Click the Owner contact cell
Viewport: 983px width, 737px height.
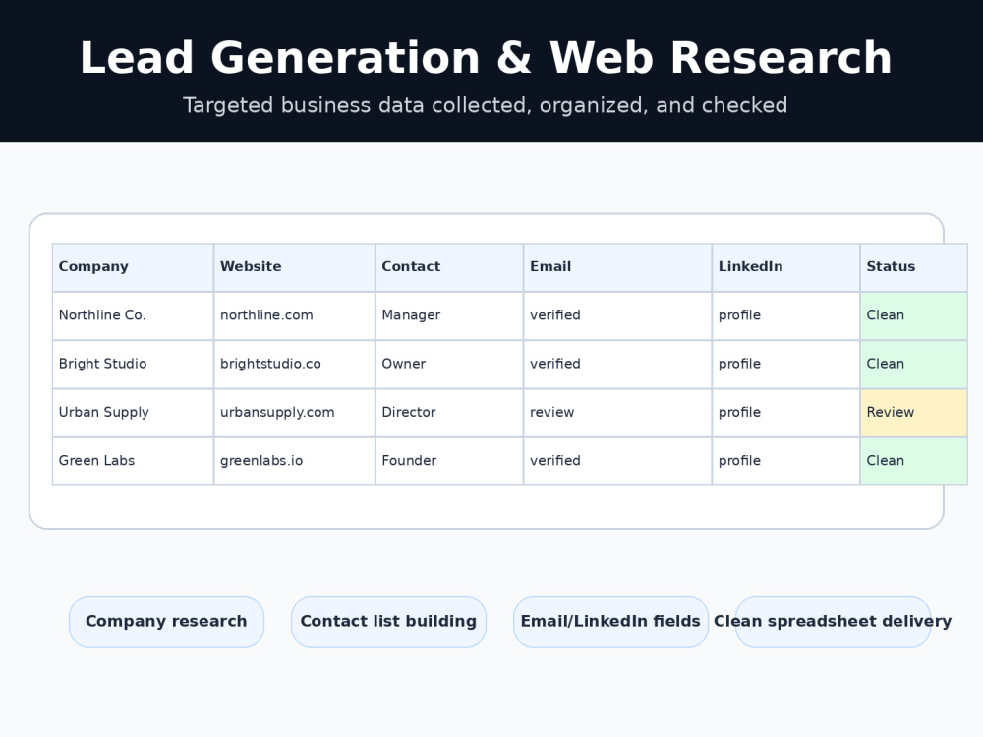(x=449, y=365)
